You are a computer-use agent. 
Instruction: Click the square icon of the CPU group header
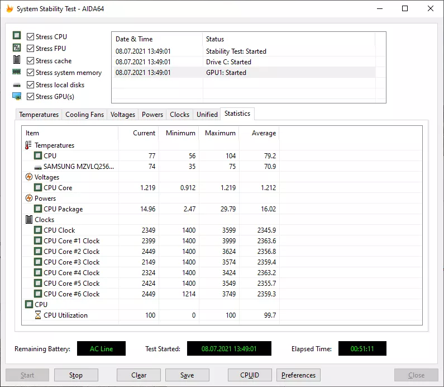[x=29, y=304]
